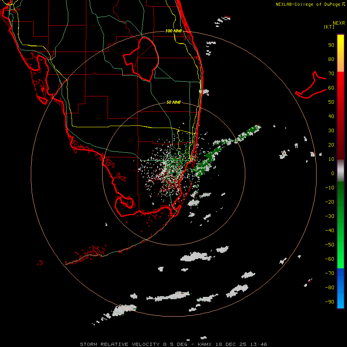Viewport: 347px width, 347px height.
Task: Click the 40 value on velocity scale
Action: coord(331,116)
